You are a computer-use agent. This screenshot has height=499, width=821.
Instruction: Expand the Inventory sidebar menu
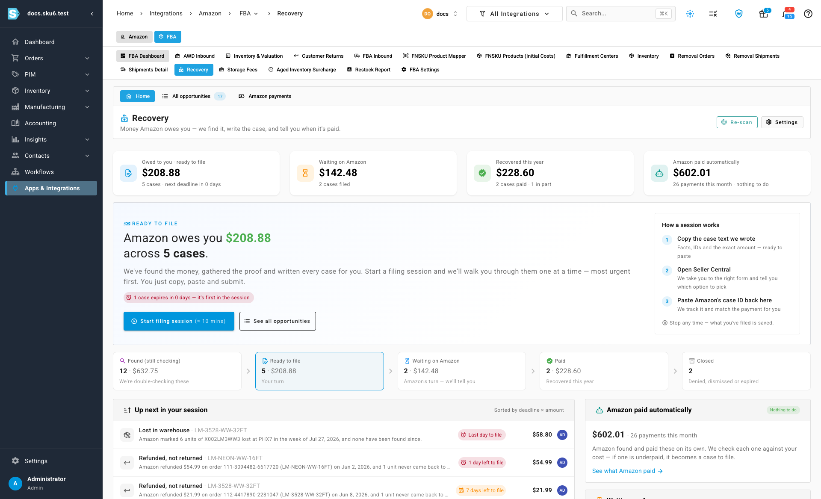click(51, 91)
